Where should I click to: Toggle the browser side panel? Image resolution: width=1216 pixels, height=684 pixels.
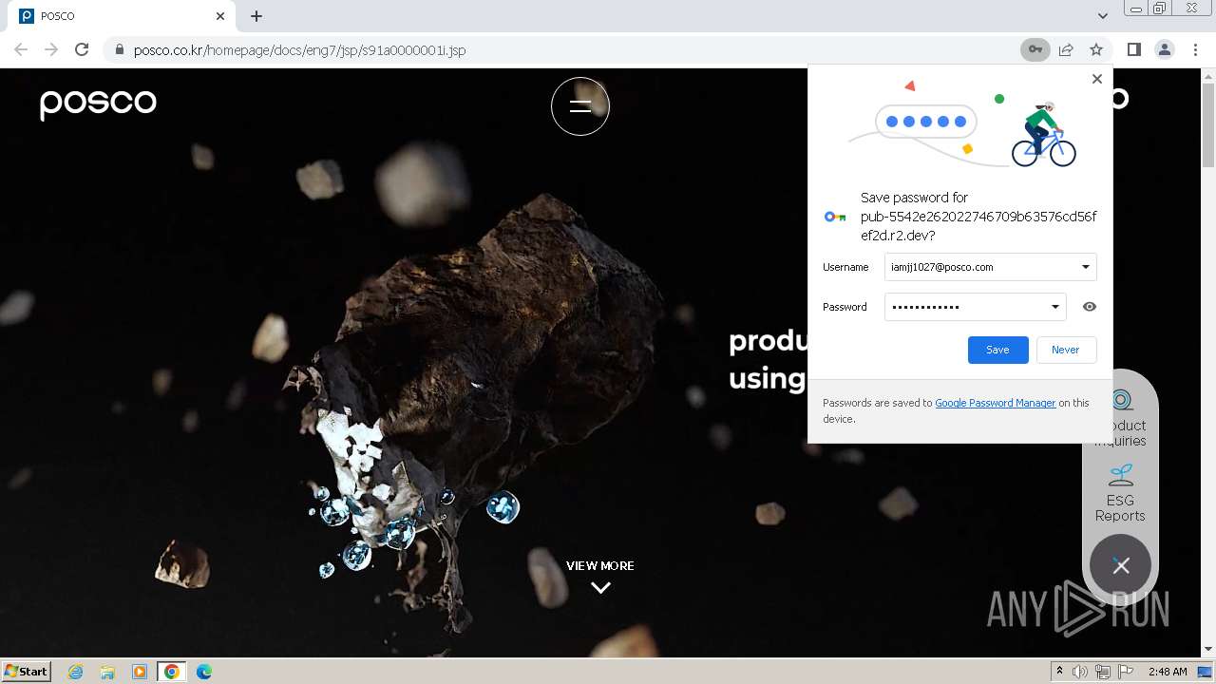click(1133, 49)
